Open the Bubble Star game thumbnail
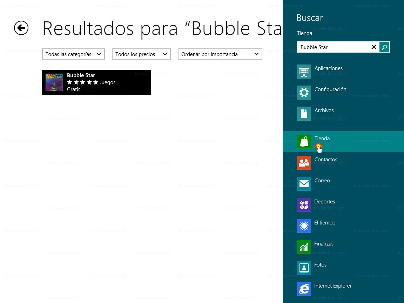 click(54, 82)
